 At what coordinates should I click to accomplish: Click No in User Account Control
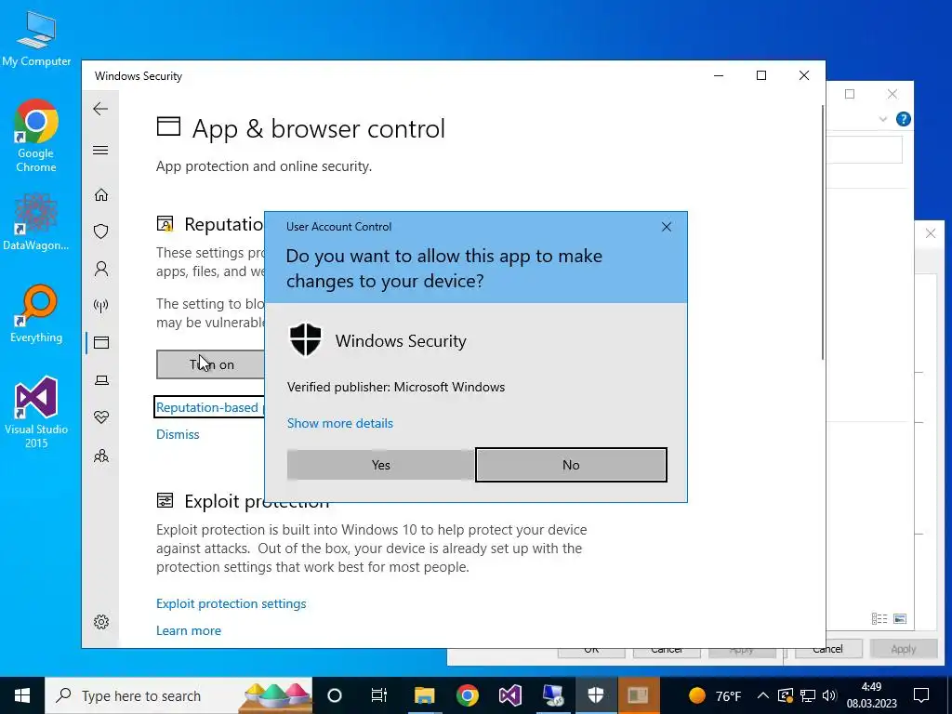(571, 465)
